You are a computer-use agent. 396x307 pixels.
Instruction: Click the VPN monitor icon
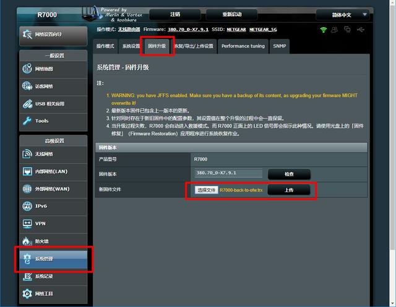(27, 224)
